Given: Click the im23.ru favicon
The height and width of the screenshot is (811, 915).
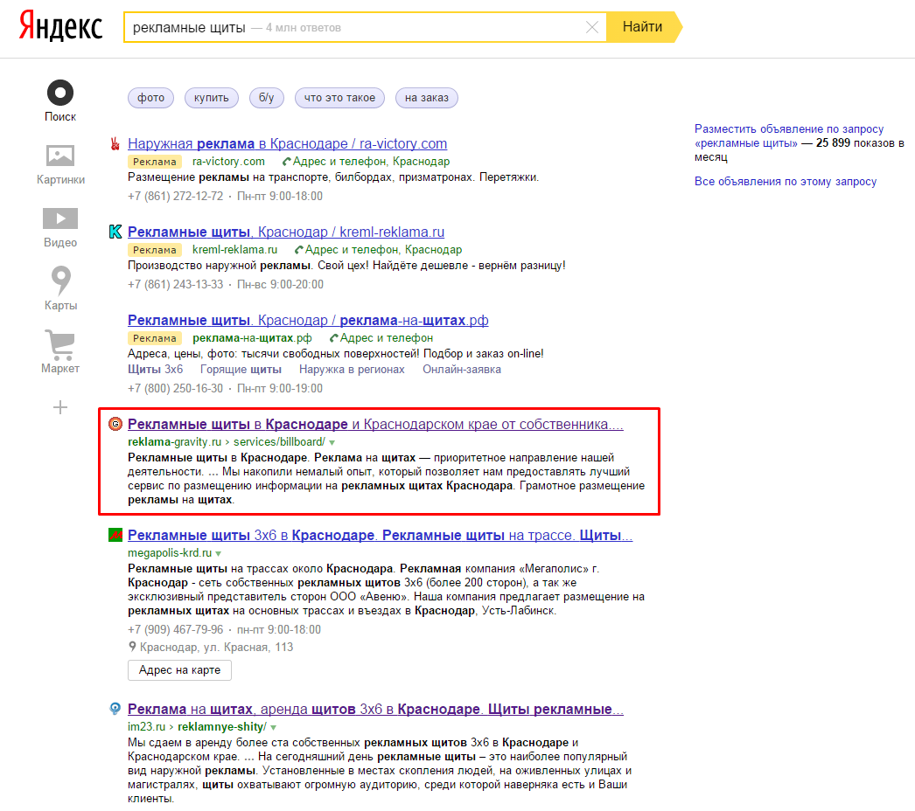Looking at the screenshot, I should (115, 709).
